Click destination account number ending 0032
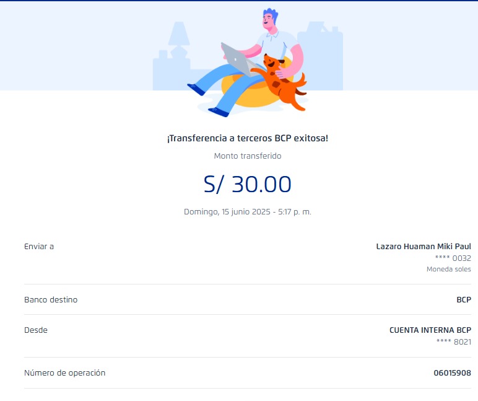 pos(453,258)
